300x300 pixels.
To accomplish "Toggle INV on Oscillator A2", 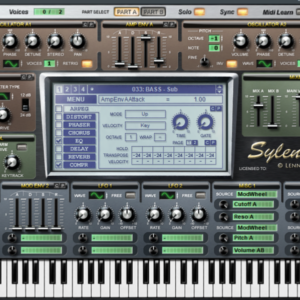I will [x=231, y=64].
